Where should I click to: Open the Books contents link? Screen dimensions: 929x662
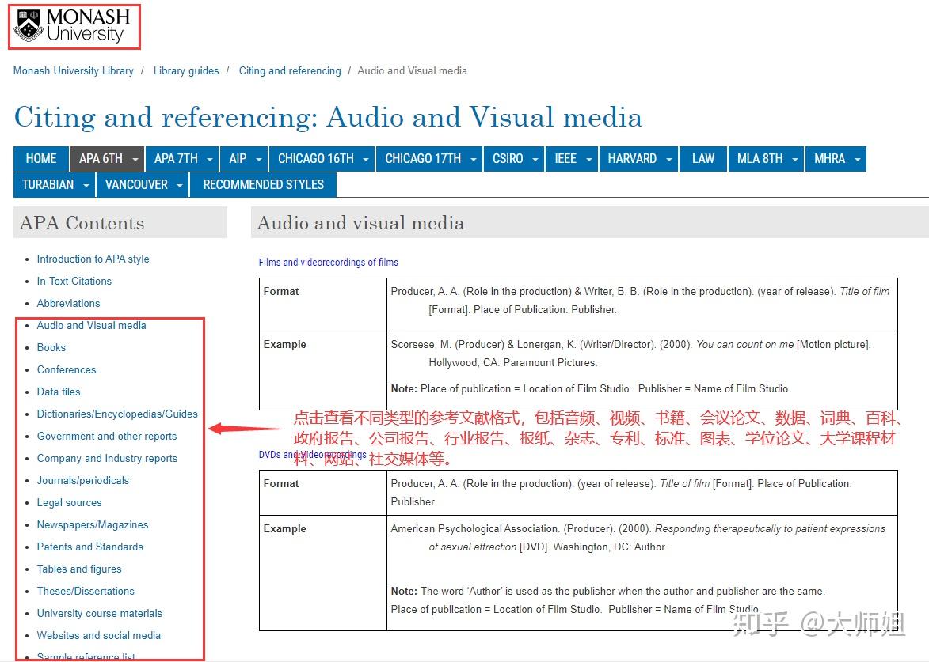click(51, 347)
